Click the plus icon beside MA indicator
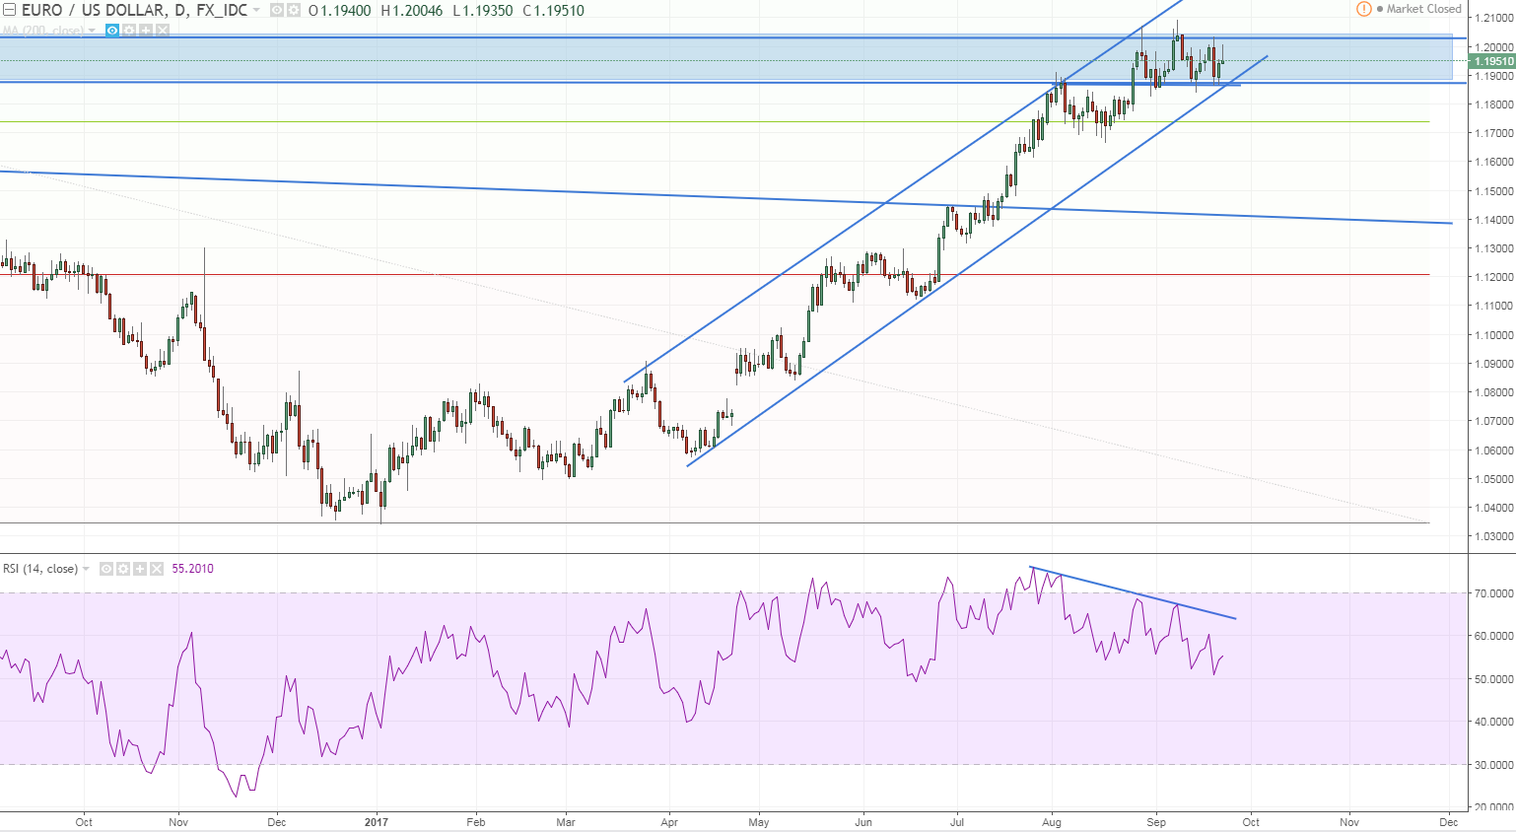The width and height of the screenshot is (1516, 832). click(145, 31)
